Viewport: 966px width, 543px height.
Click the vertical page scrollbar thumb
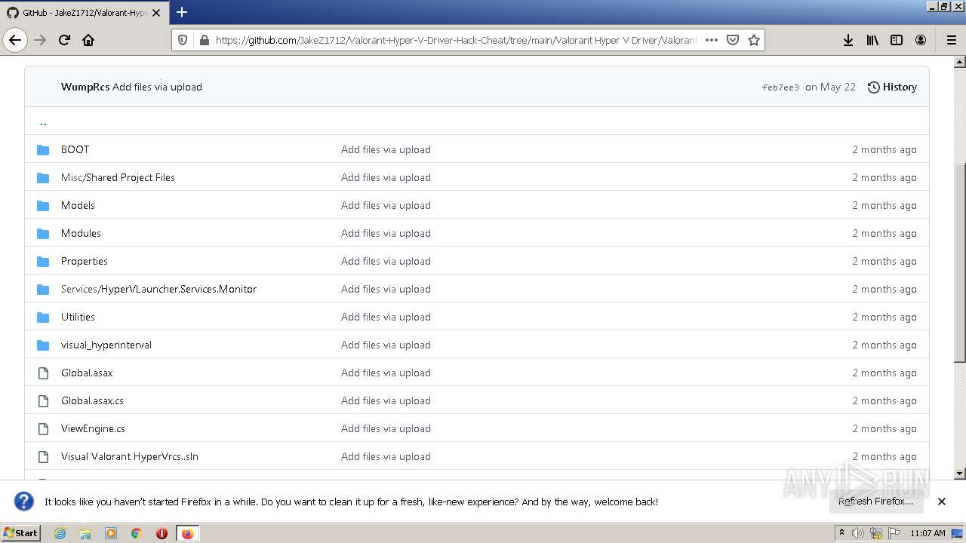coord(960,262)
